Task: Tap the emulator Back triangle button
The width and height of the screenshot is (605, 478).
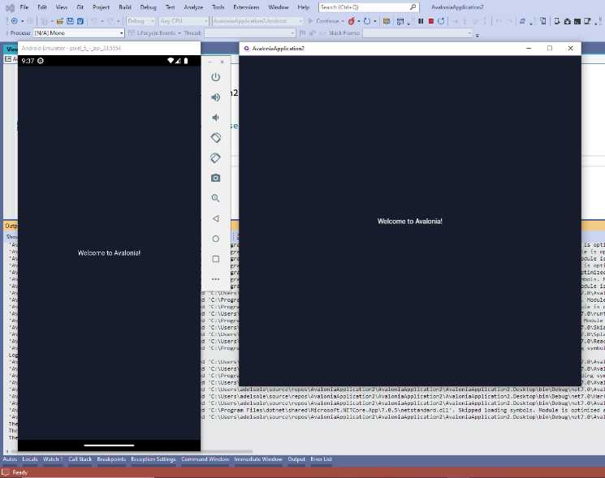Action: point(216,218)
